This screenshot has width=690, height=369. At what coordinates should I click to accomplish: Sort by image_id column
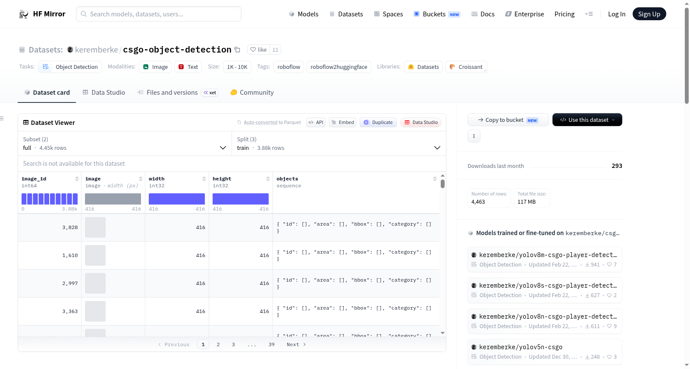(x=77, y=179)
